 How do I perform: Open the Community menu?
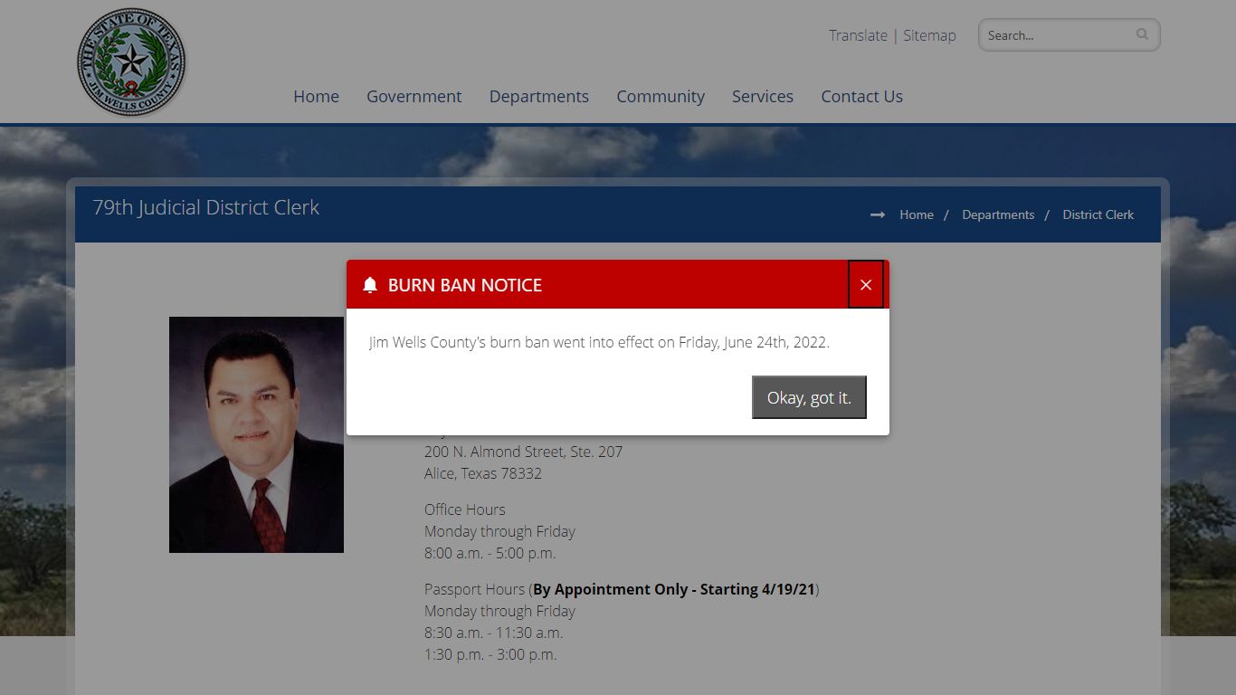[x=661, y=96]
